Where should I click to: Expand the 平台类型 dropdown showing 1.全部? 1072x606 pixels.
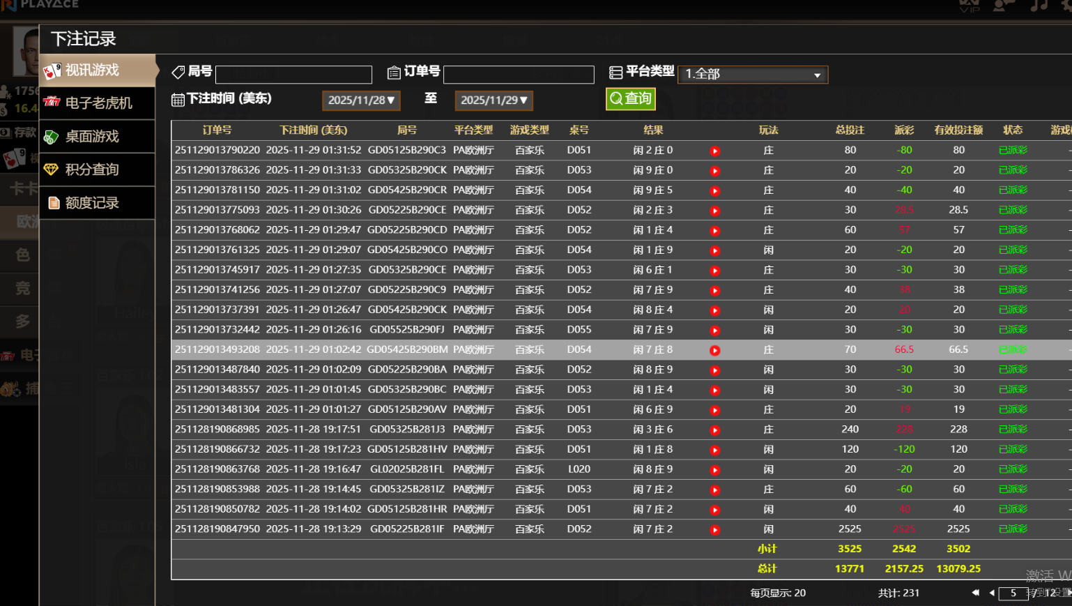click(753, 74)
